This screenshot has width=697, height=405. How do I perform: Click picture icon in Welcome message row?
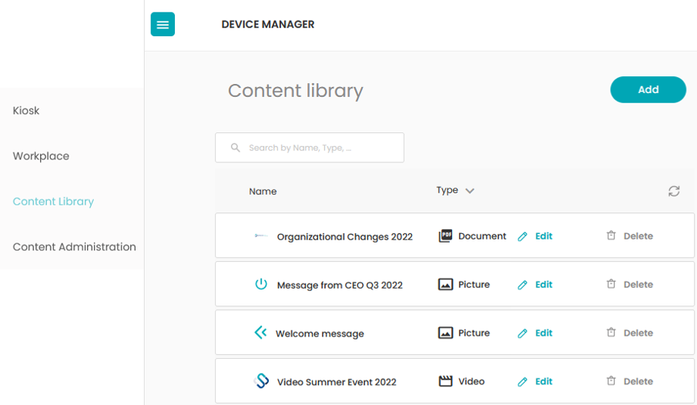tap(445, 333)
